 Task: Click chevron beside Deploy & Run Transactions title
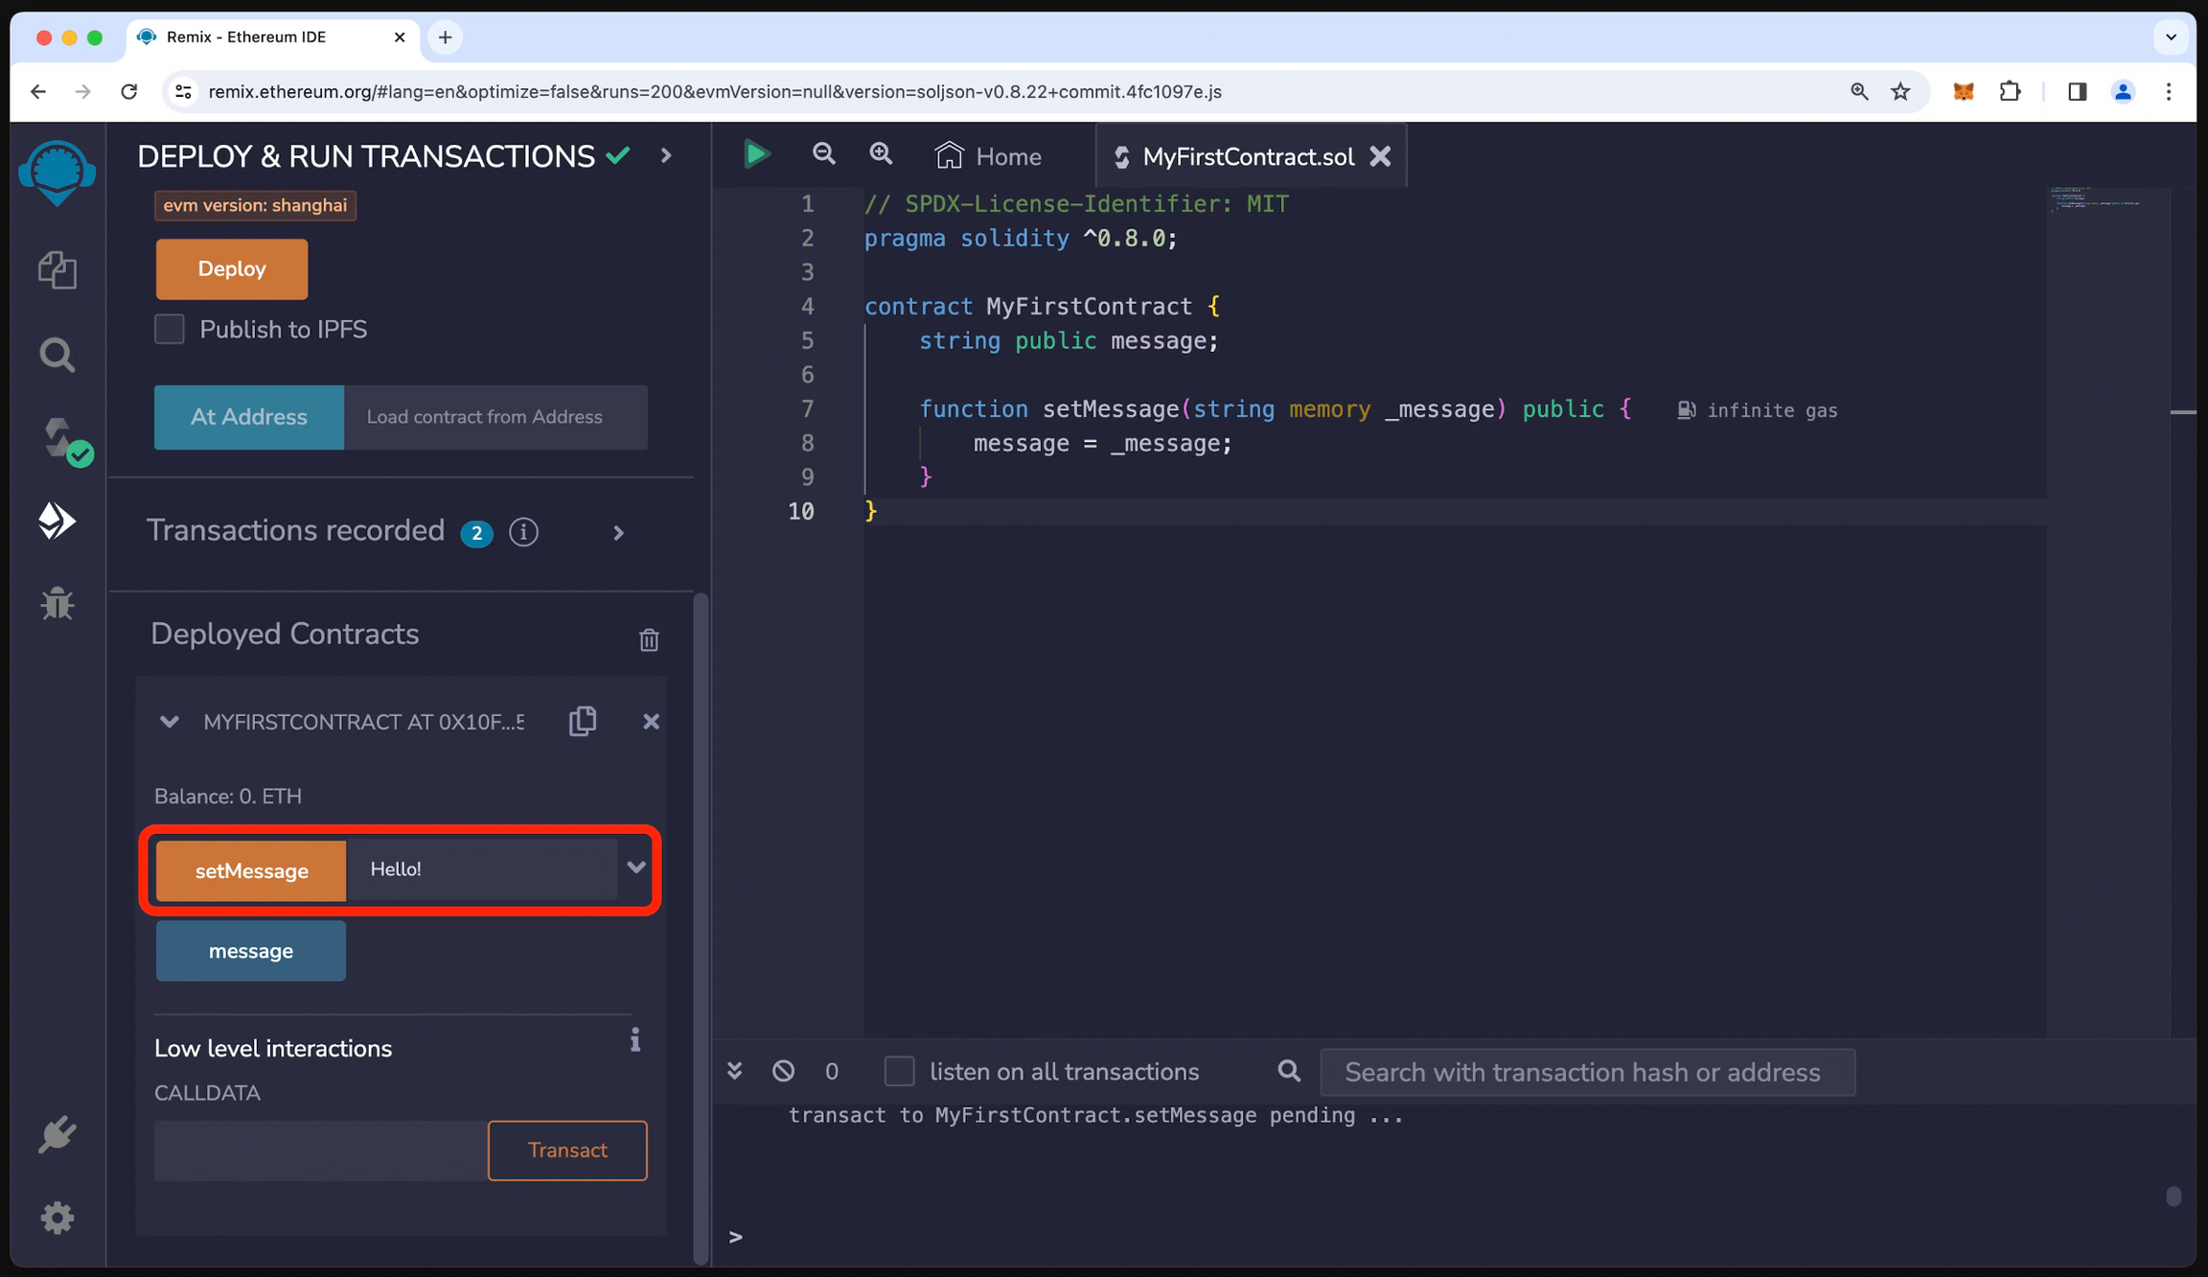point(666,155)
